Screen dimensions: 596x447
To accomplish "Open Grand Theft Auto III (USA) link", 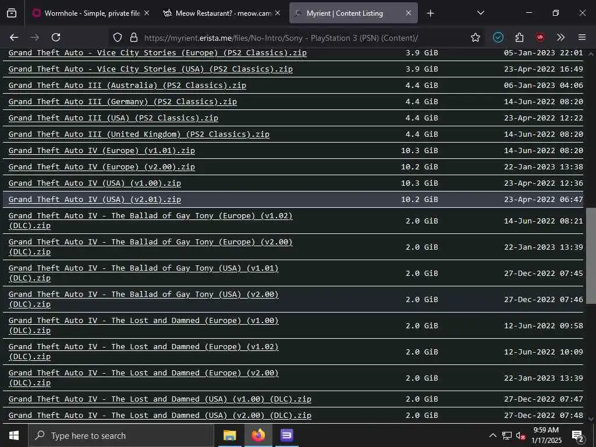I will pos(113,118).
